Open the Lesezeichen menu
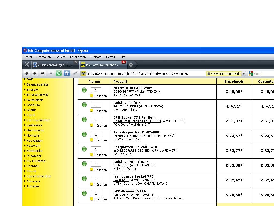The width and height of the screenshot is (274, 206). click(78, 57)
